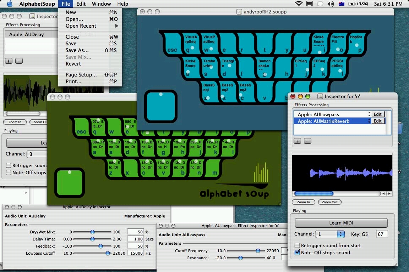Toggle Note-Off stops in left Inspector
Screen dimensions: 409x272
coord(9,172)
